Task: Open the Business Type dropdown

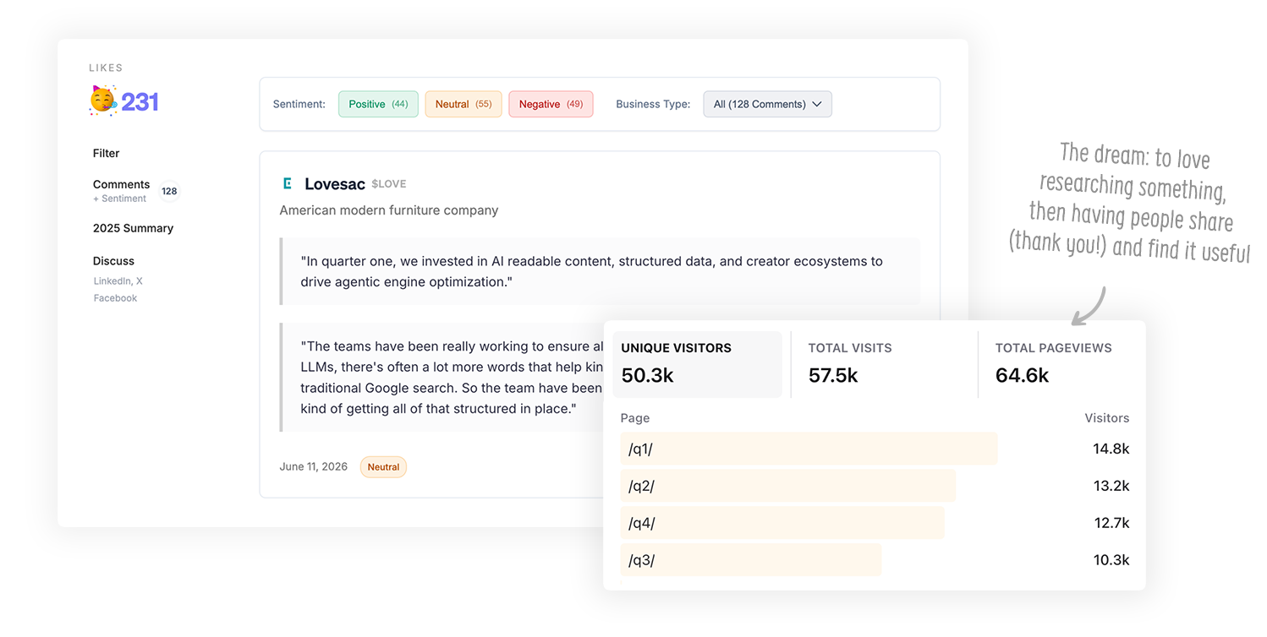Action: coord(767,104)
